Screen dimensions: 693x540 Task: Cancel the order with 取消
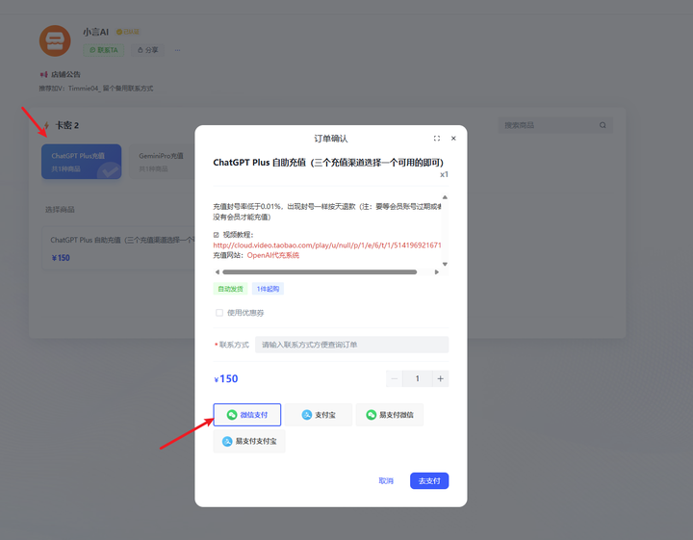386,480
